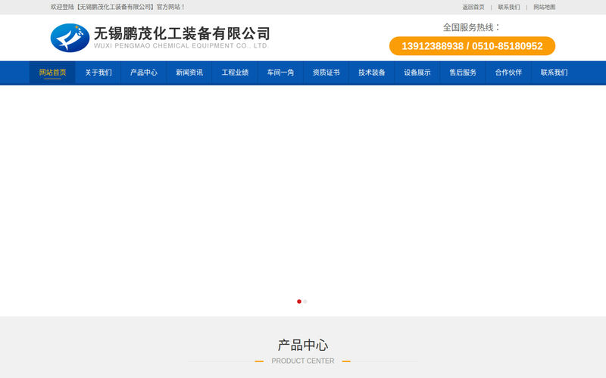Open 资质证书 navigation item
The image size is (606, 378).
[326, 73]
